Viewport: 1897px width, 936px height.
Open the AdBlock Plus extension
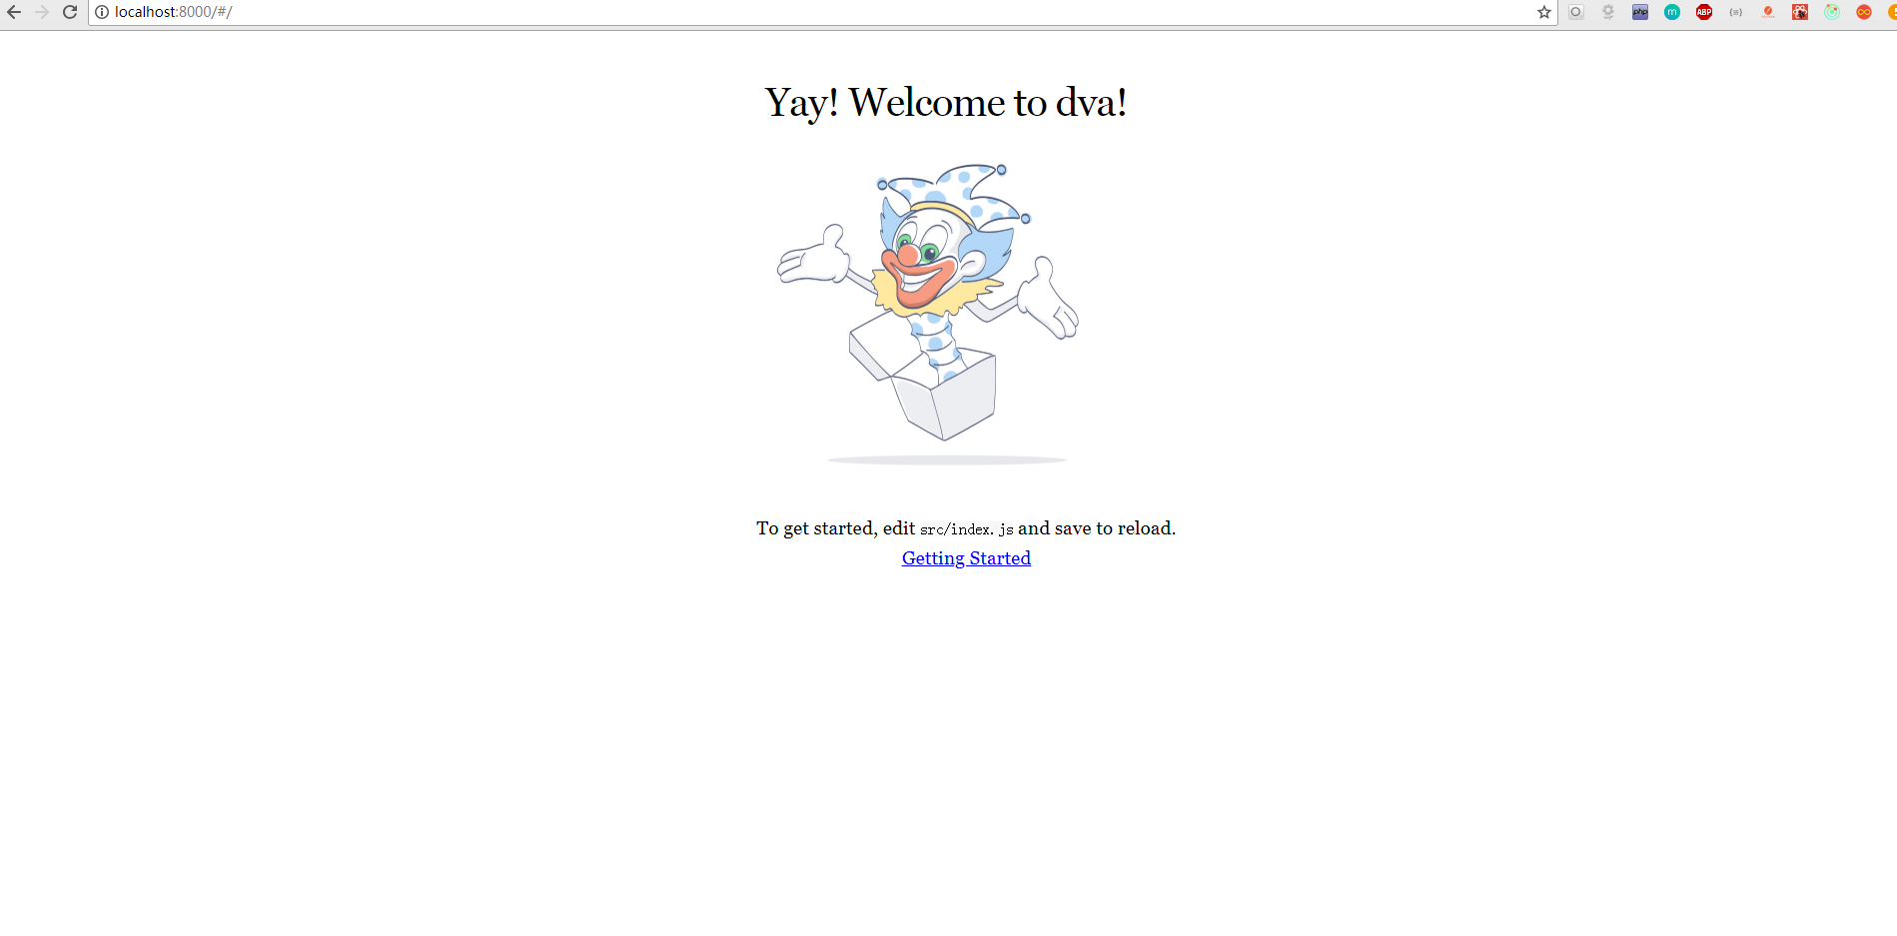coord(1704,12)
